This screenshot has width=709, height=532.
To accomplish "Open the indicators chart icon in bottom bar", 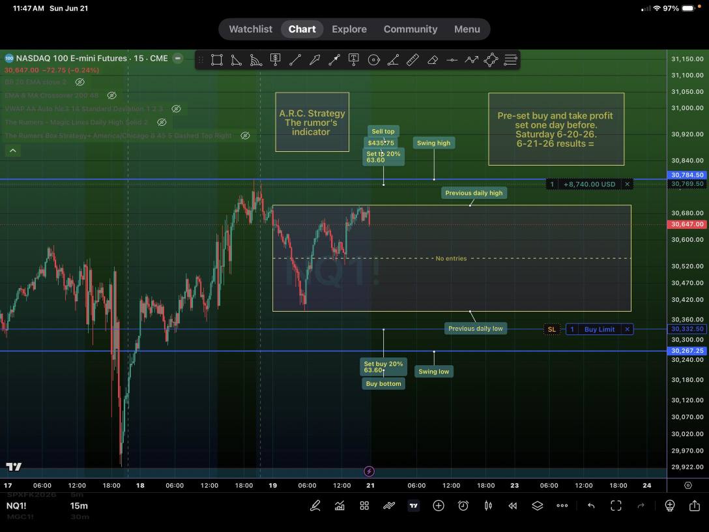I will click(x=340, y=506).
